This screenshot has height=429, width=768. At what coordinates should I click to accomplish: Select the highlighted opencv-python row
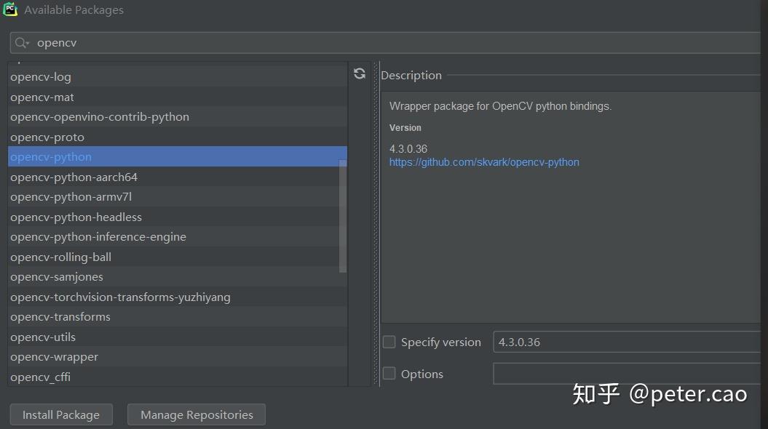[178, 156]
